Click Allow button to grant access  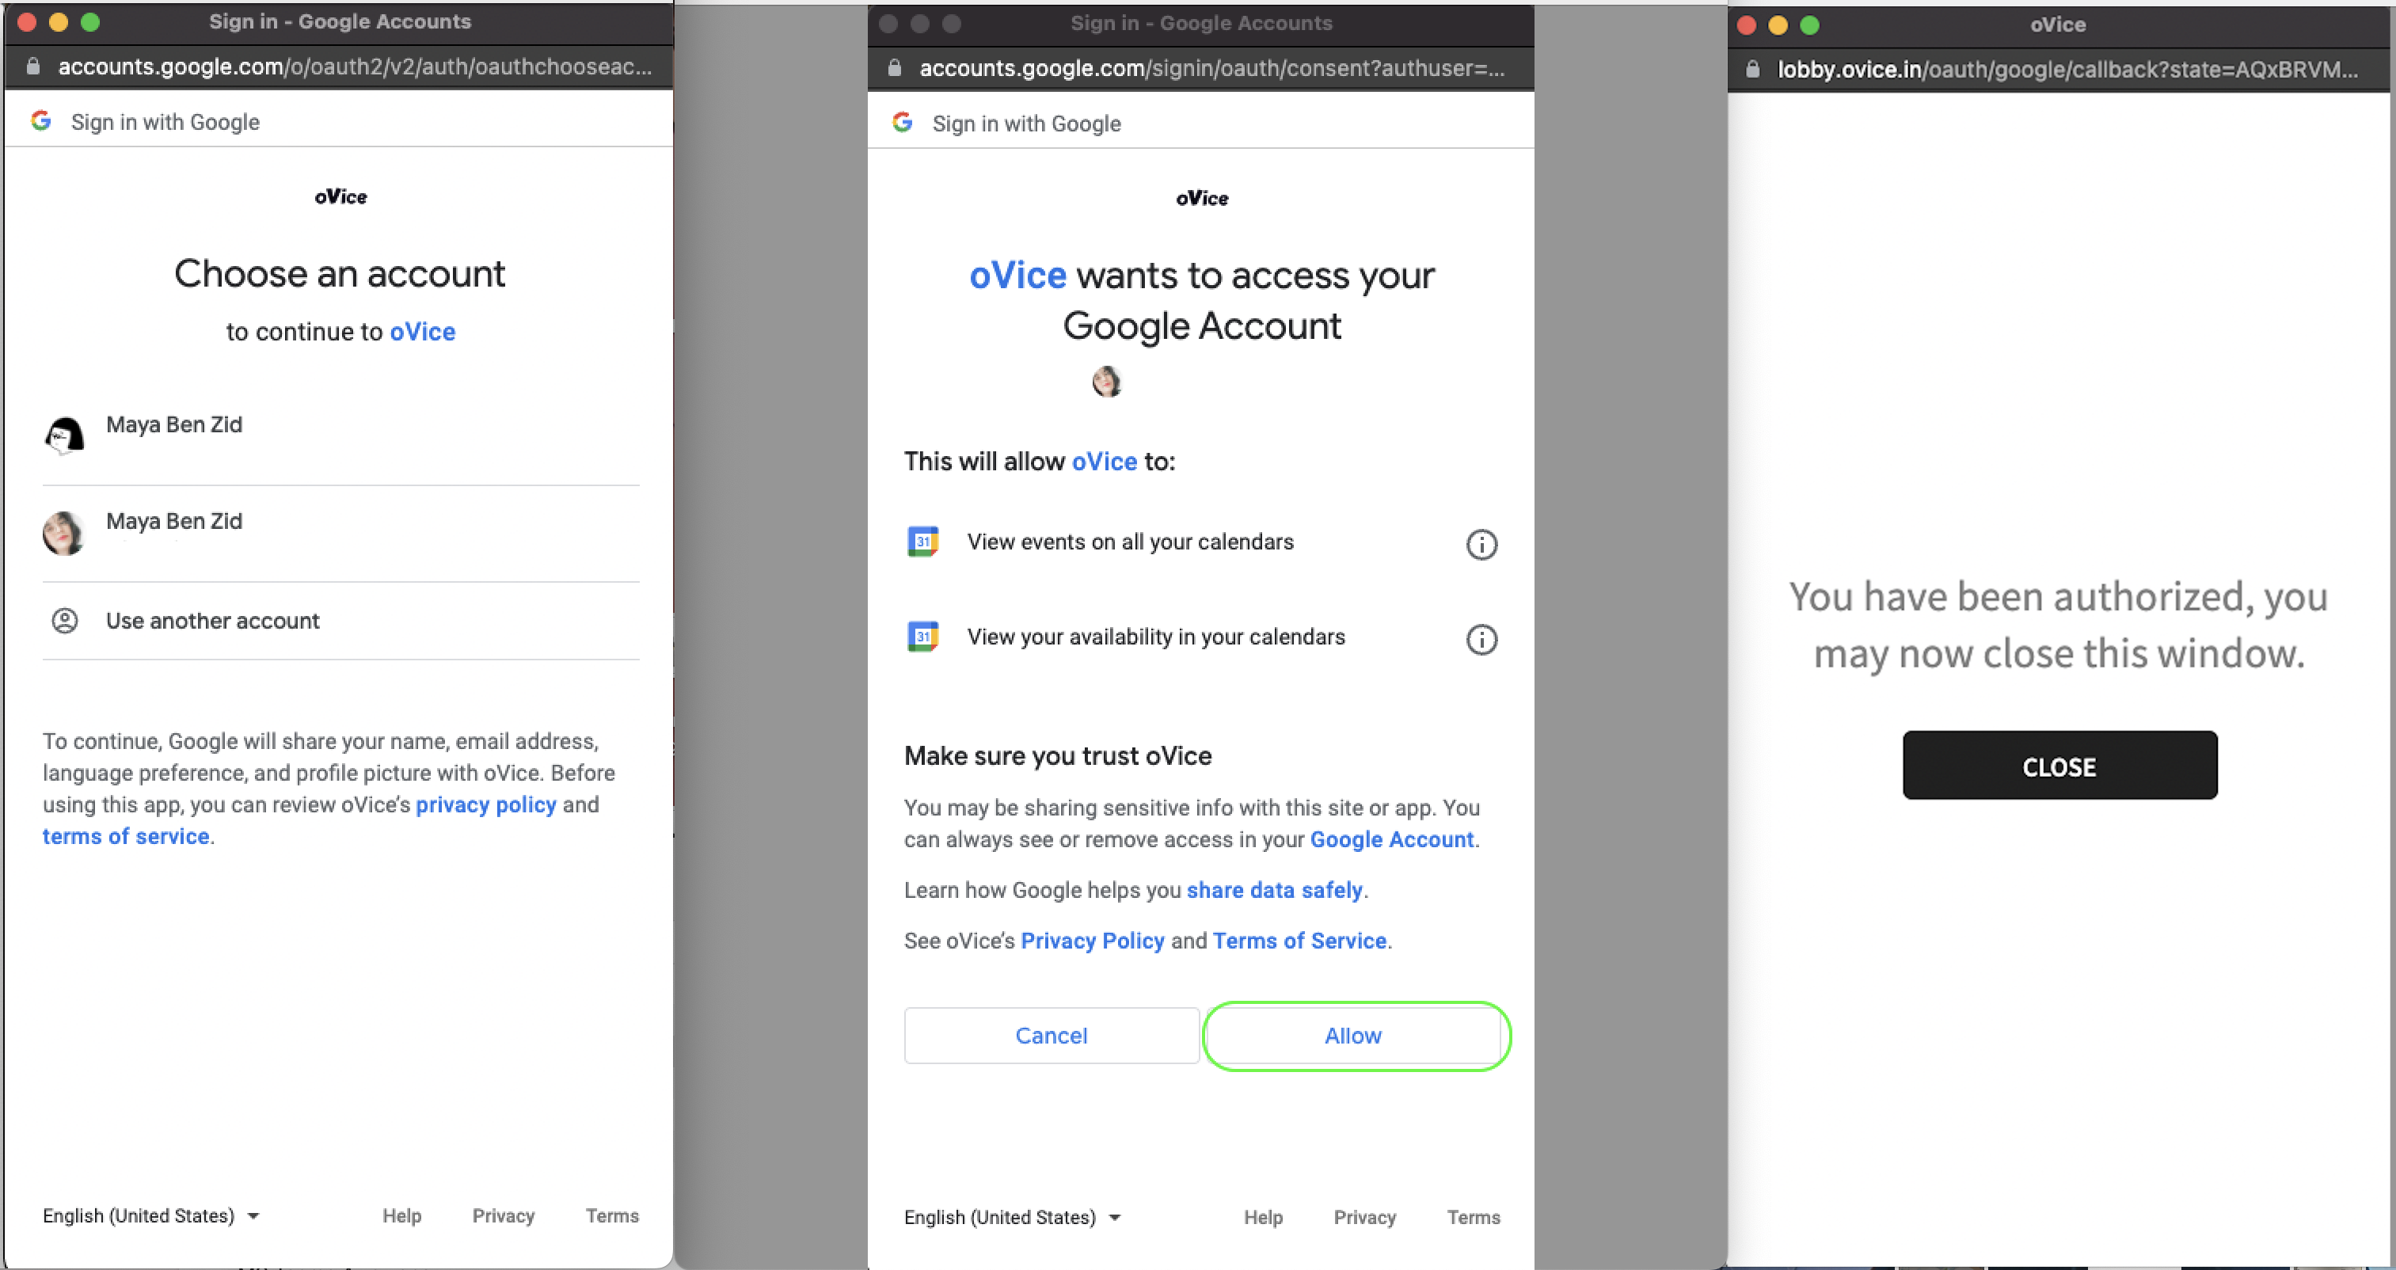pyautogui.click(x=1353, y=1036)
